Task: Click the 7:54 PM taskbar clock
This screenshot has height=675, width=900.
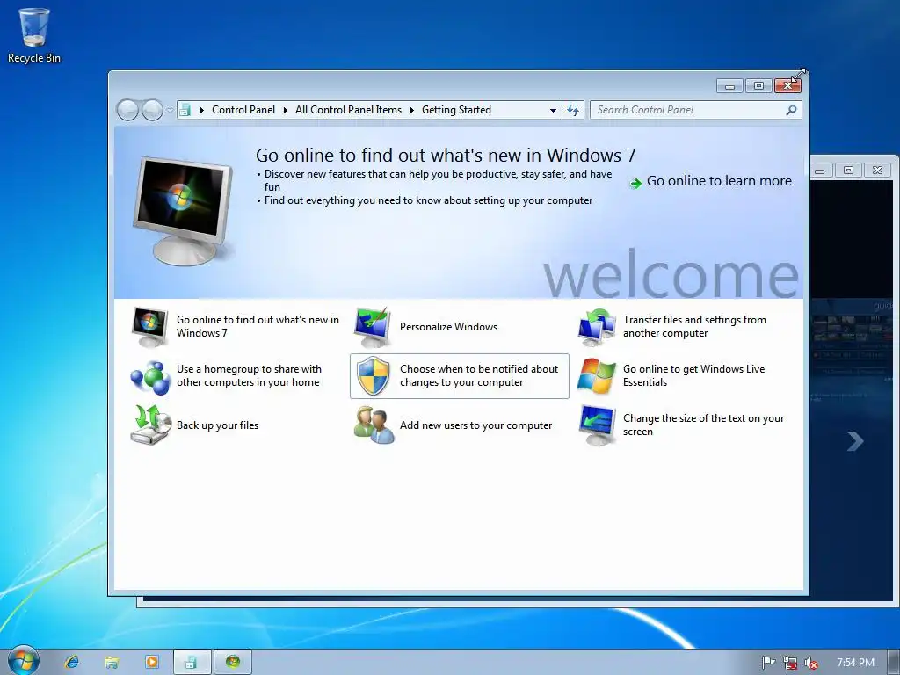Action: pos(855,663)
